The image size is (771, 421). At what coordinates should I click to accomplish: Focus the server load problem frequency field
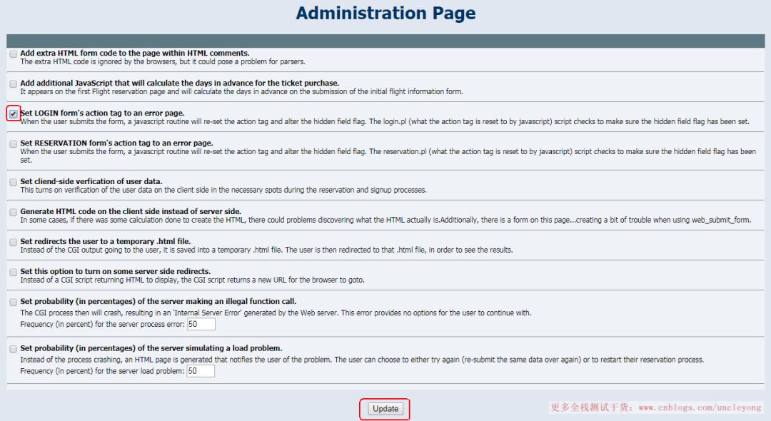tap(201, 371)
